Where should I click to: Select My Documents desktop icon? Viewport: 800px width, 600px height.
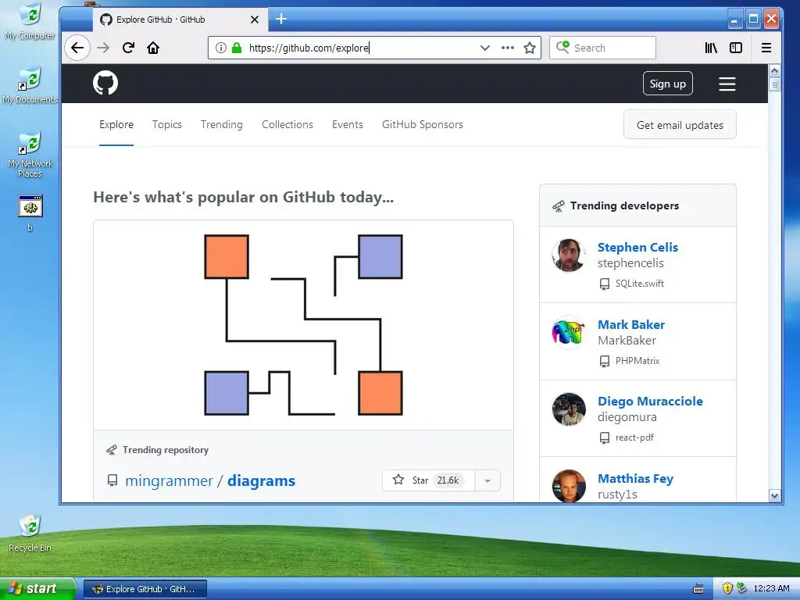tap(30, 85)
